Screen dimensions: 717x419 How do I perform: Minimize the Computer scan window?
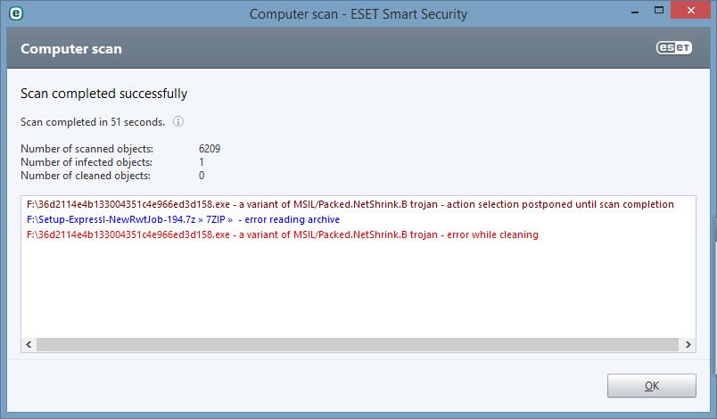[635, 12]
